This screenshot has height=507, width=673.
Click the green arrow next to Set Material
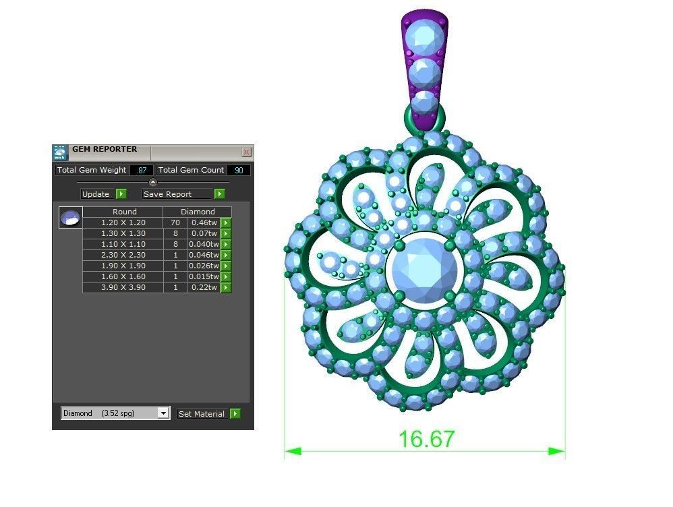click(235, 414)
